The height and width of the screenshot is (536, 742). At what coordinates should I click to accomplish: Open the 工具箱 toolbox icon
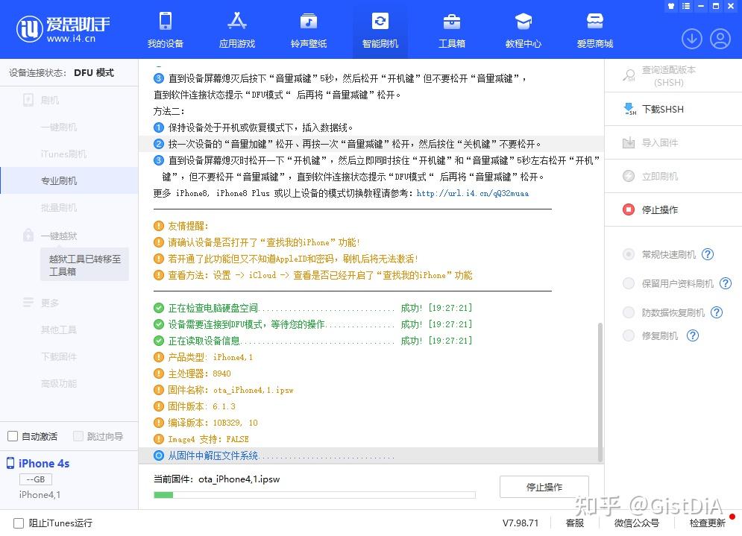(452, 22)
